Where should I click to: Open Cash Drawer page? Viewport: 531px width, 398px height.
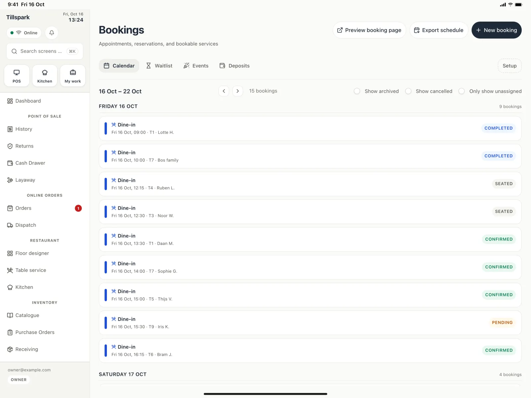click(45, 163)
